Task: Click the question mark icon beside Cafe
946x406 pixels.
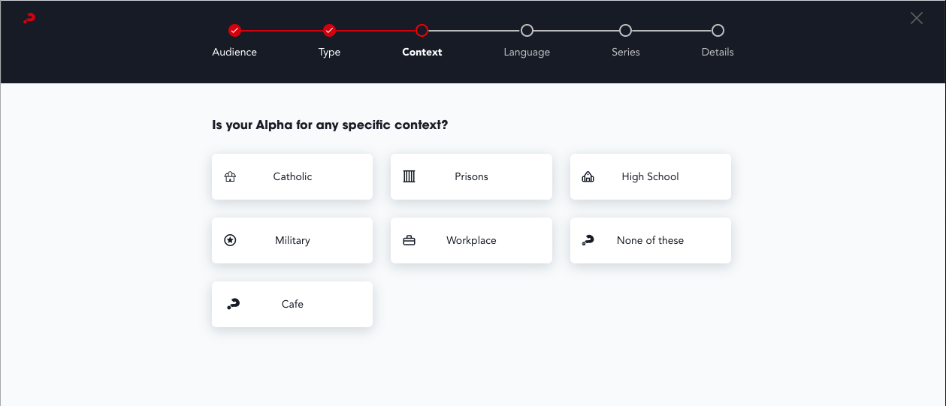Action: click(x=233, y=304)
